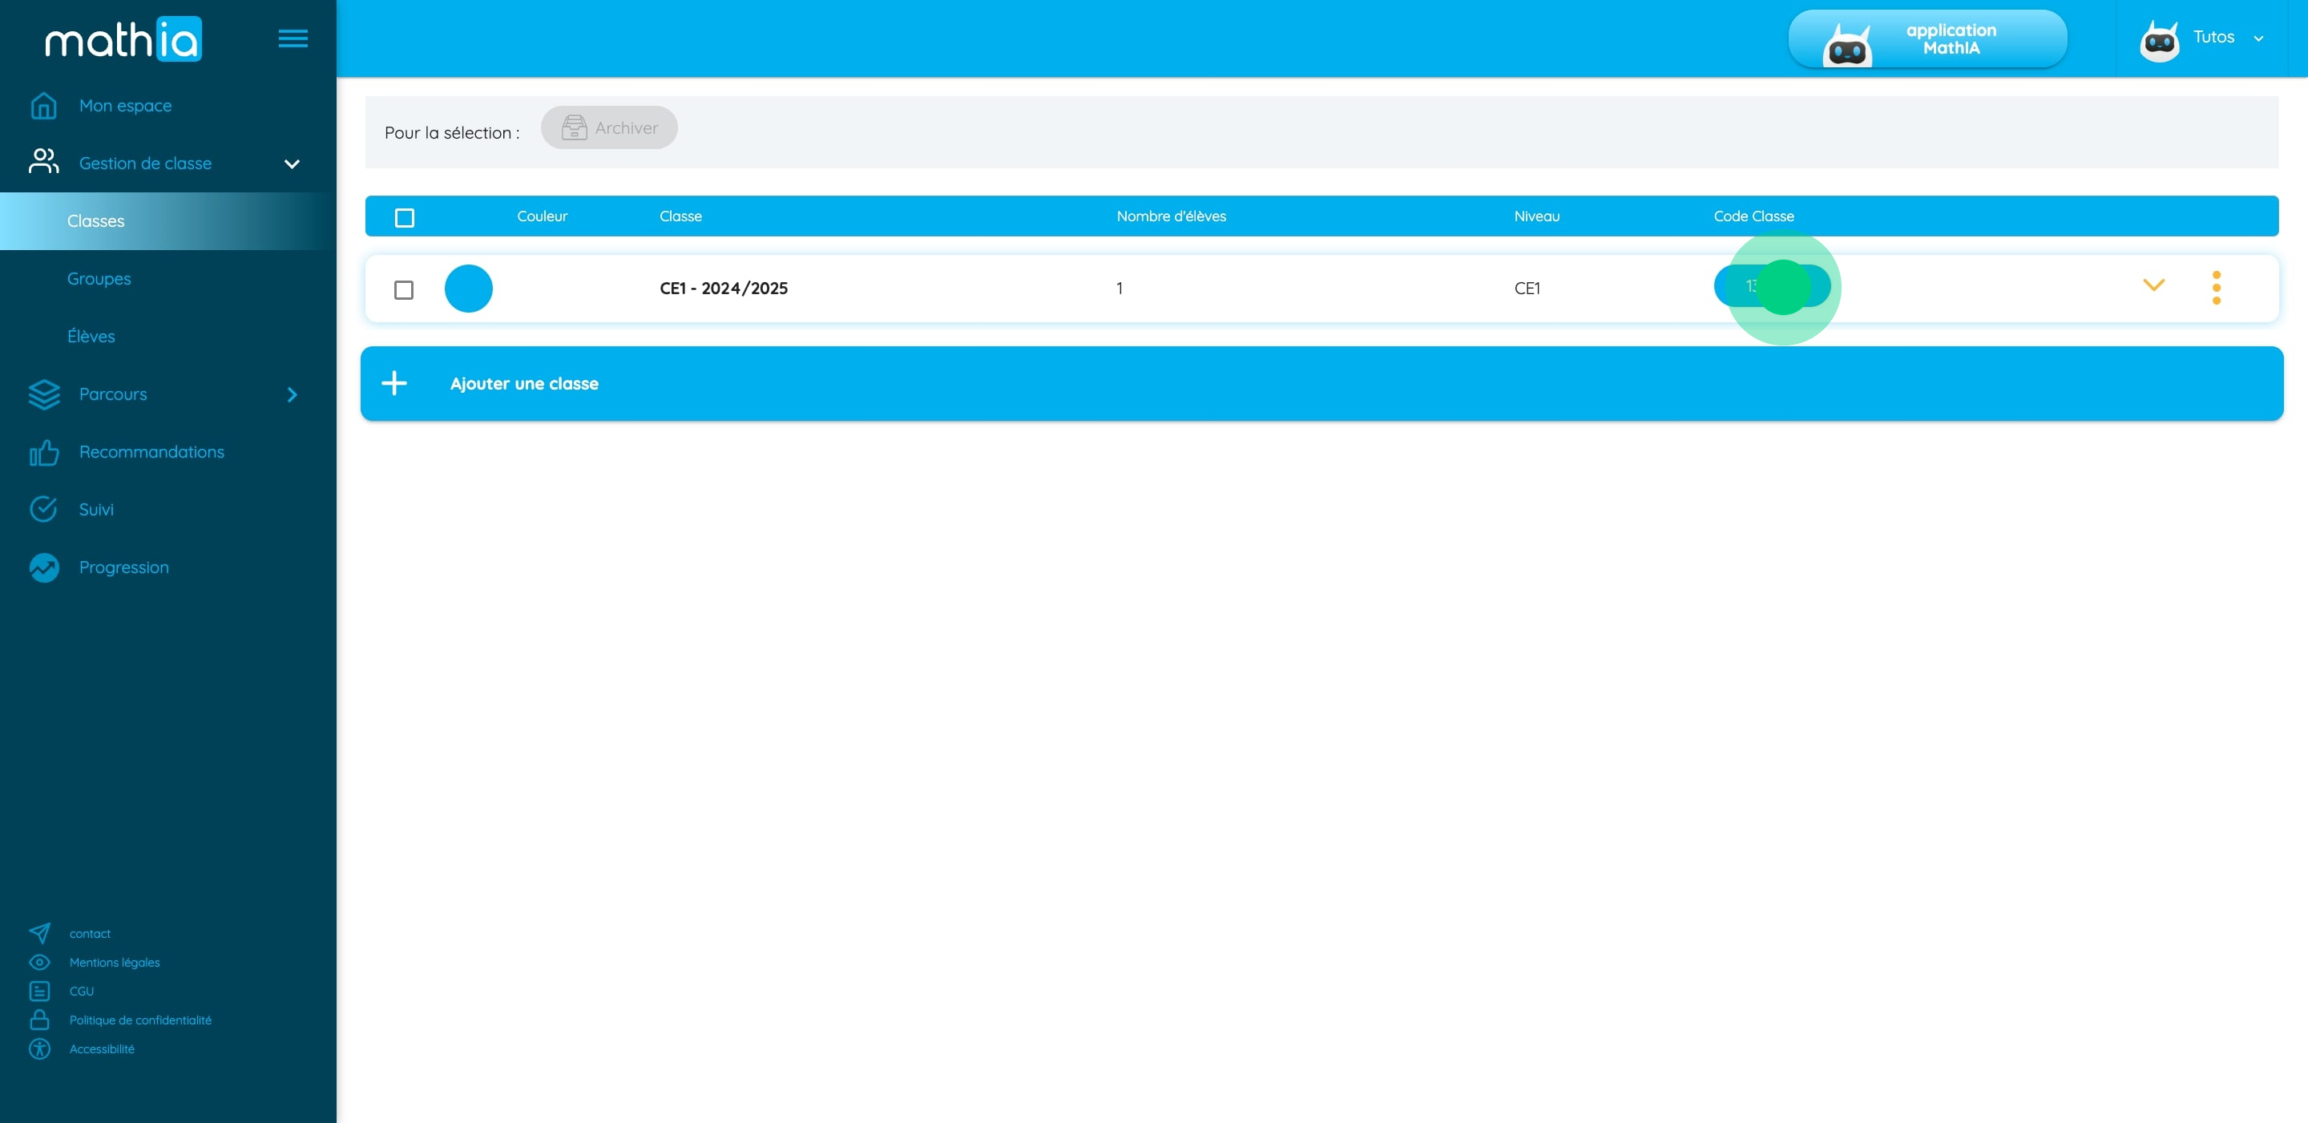Click the contact paper plane icon
Screen dimensions: 2308x1123
pos(39,933)
